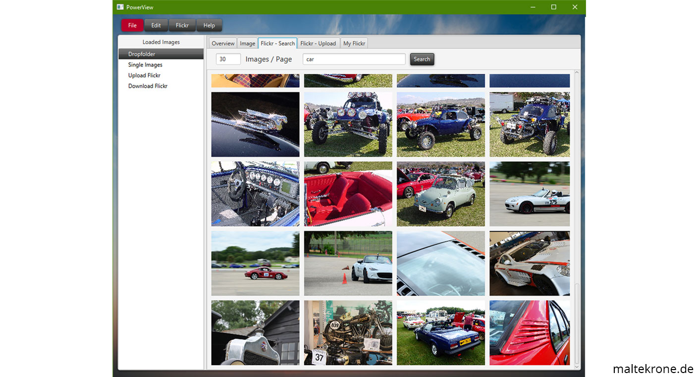Open the blue buggy rear engine thumbnail
Screen dimensions: 698x377
[x=530, y=125]
